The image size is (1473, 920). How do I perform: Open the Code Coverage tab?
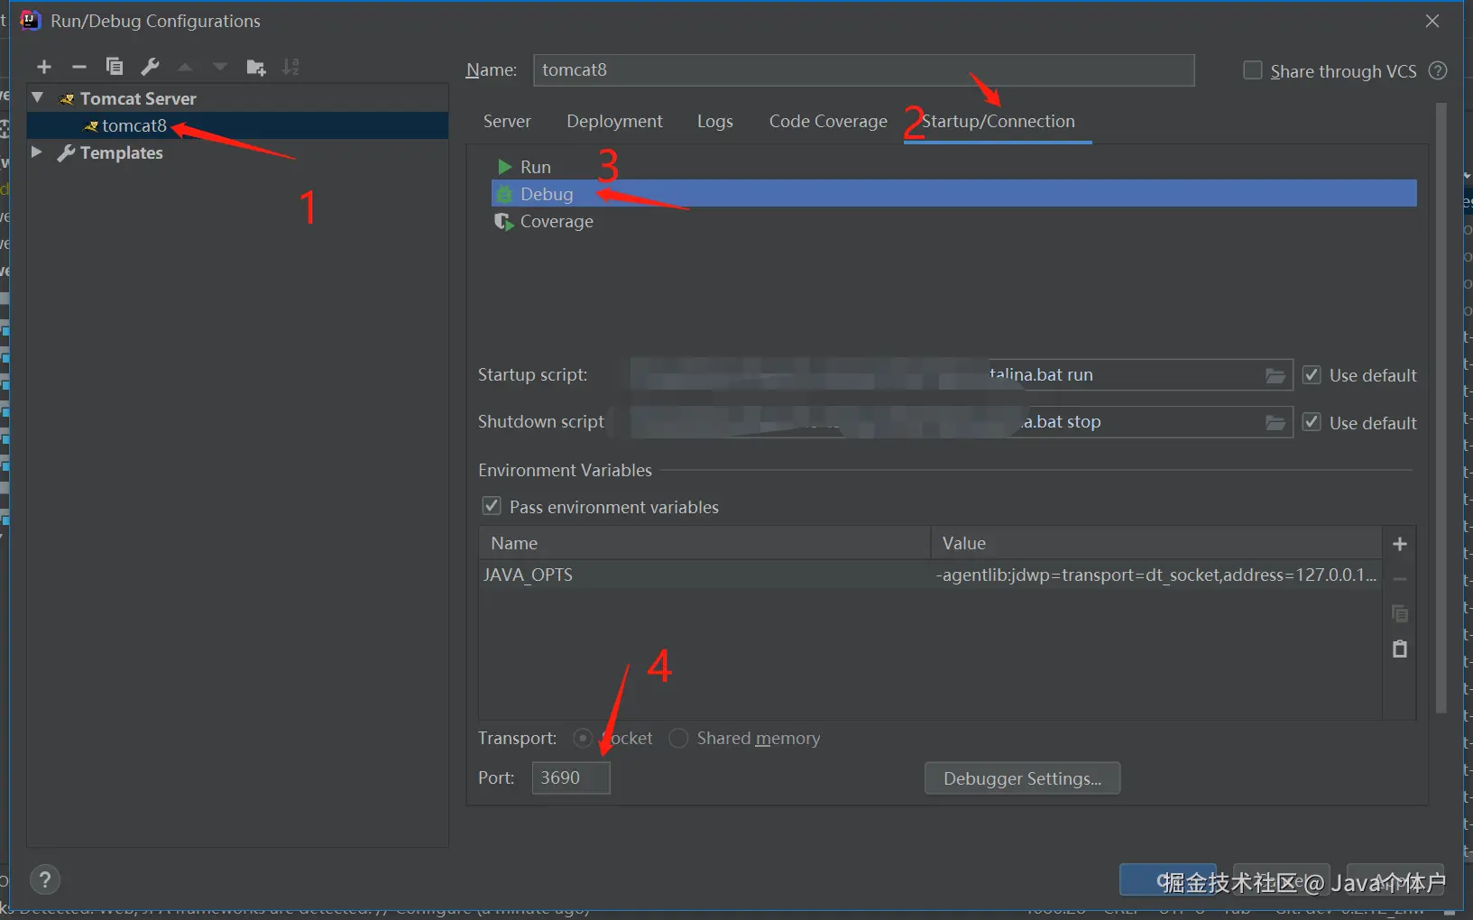[x=828, y=122]
